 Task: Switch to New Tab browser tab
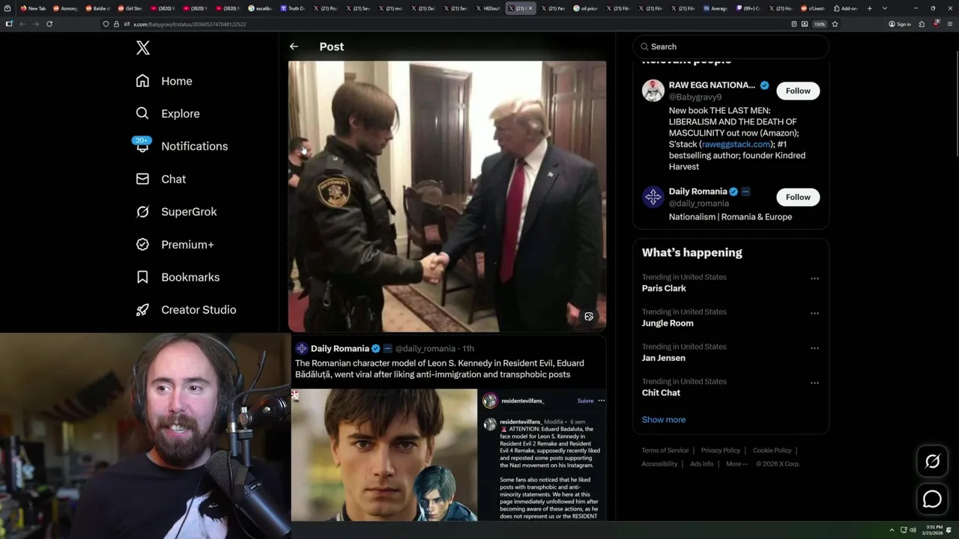[x=32, y=8]
